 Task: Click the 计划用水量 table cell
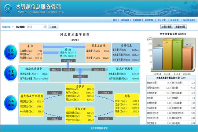coord(155,93)
